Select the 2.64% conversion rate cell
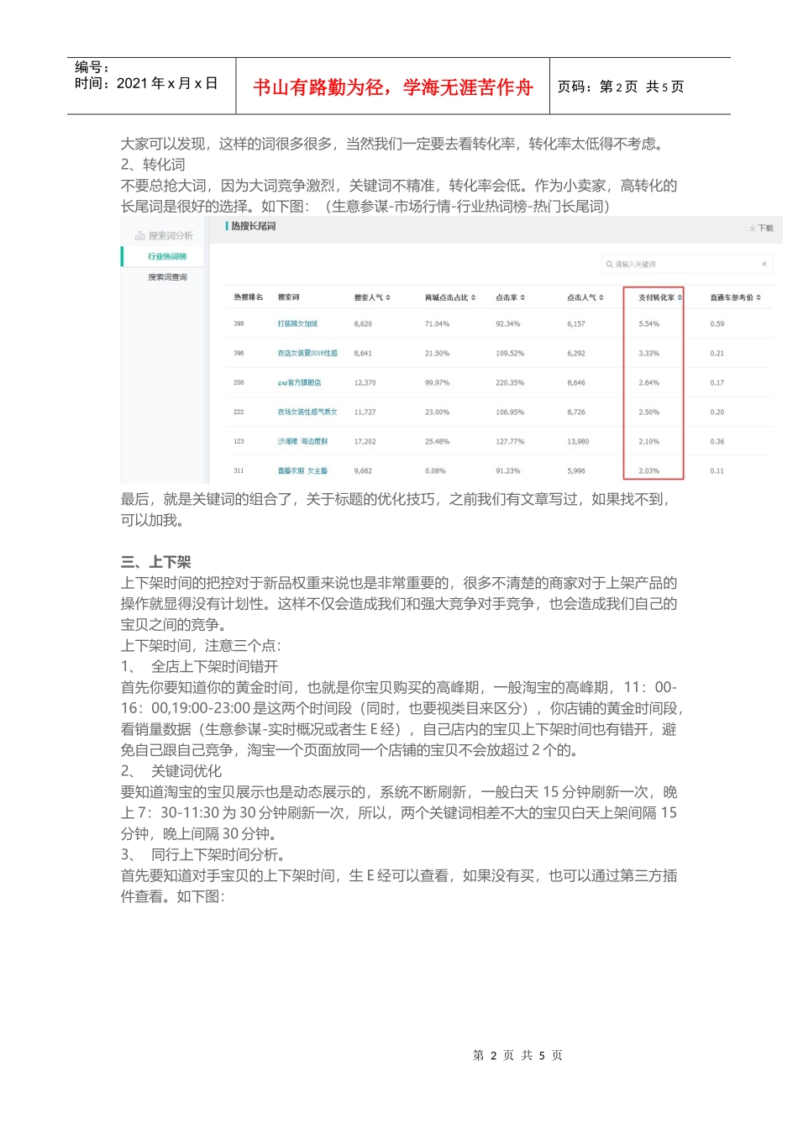 pos(648,382)
